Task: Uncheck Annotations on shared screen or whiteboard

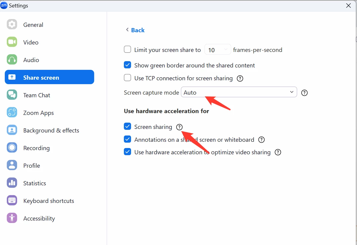Action: tap(127, 139)
